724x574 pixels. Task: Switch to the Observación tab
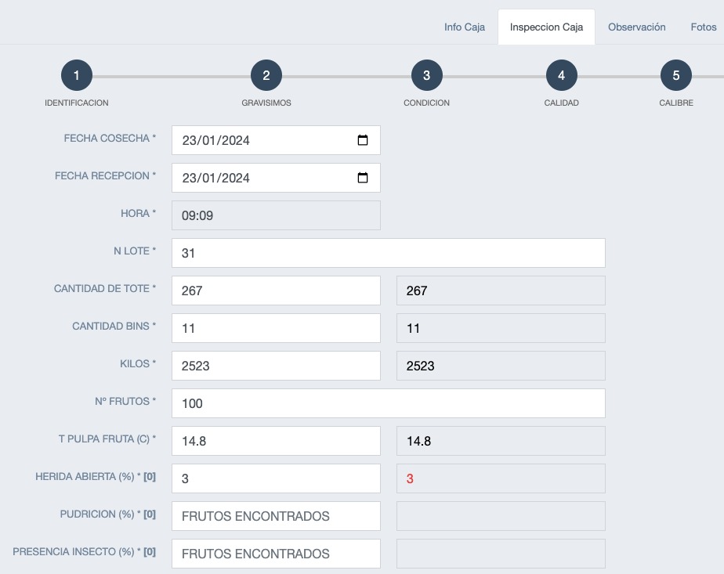[x=637, y=27]
